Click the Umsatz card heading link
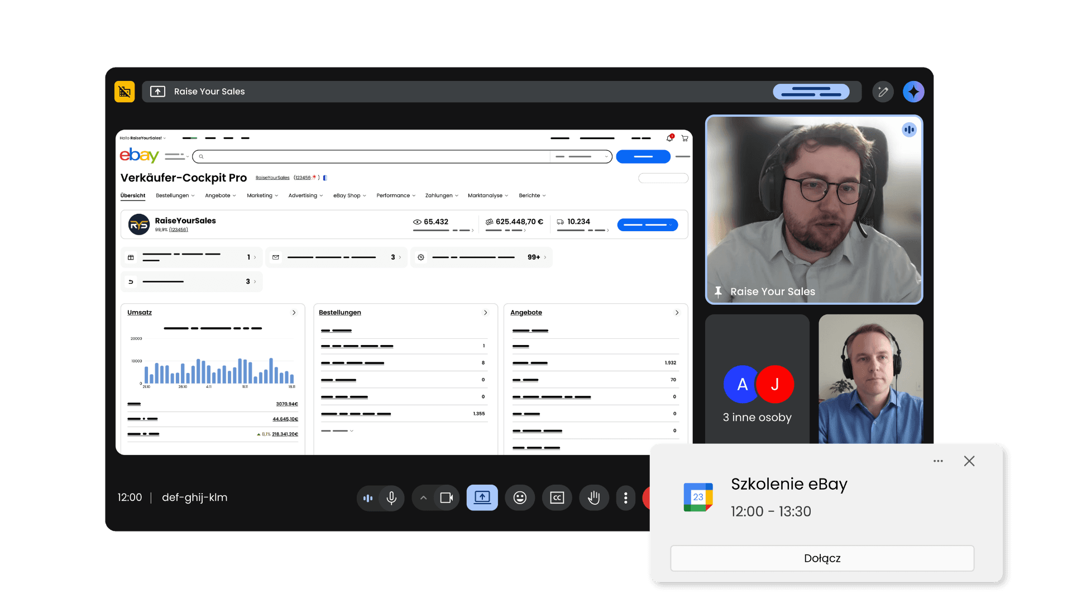The width and height of the screenshot is (1072, 603). click(x=140, y=313)
